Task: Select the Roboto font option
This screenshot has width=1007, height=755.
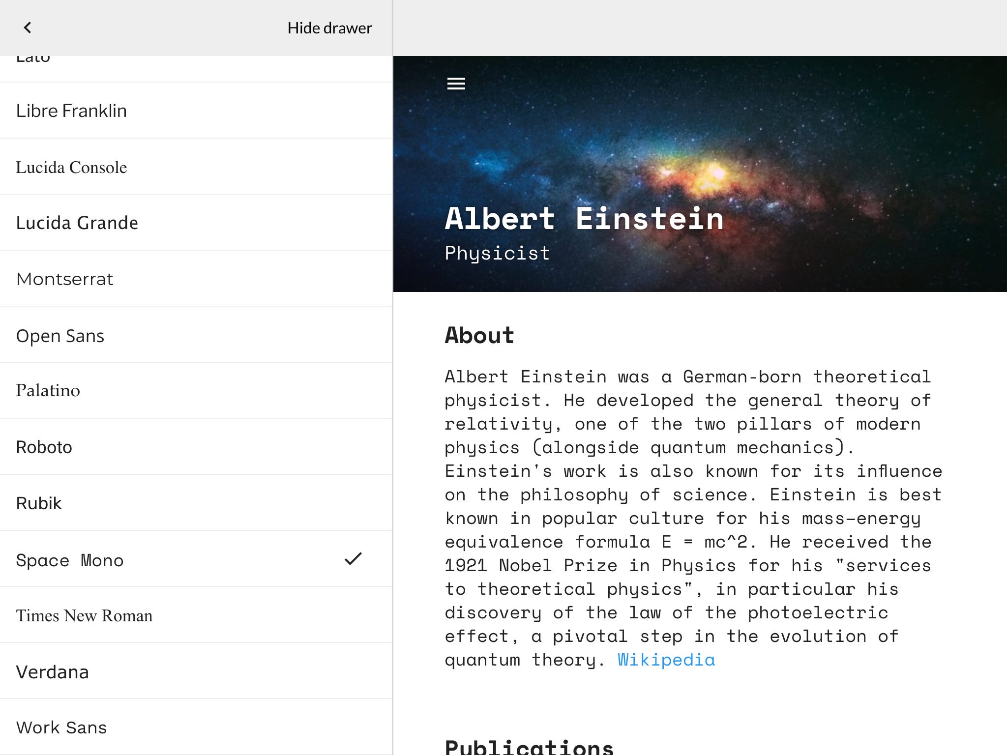Action: (x=44, y=447)
